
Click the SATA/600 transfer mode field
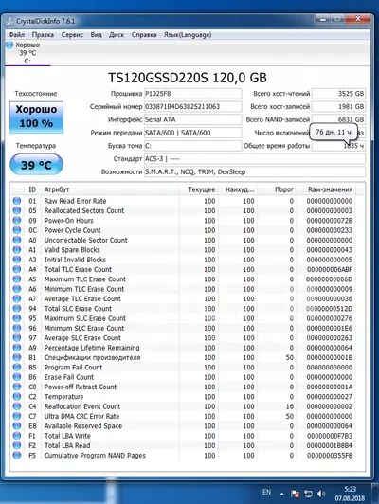[192, 133]
